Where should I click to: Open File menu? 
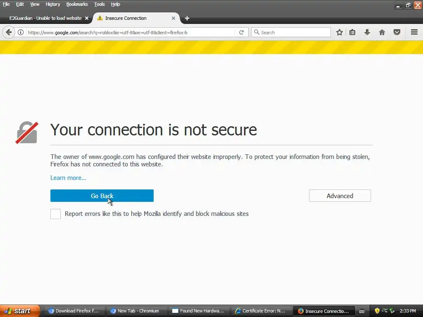tap(6, 4)
